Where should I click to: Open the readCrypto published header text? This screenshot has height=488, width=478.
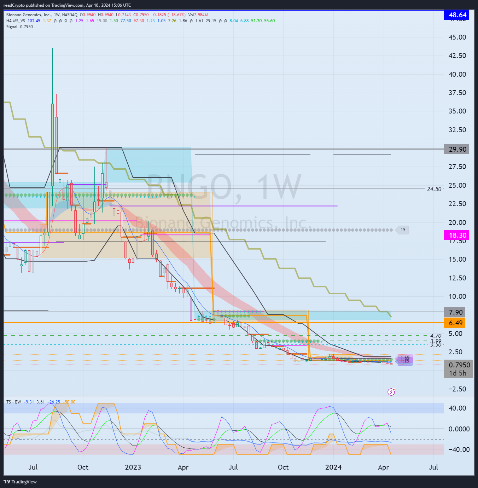click(x=67, y=5)
